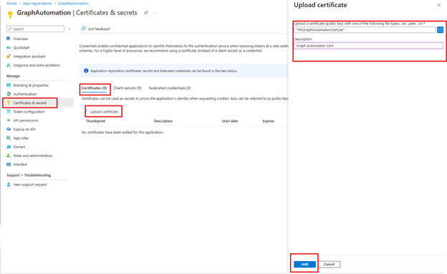The image size is (447, 274).
Task: Collapse the sidebar with double chevron
Action: tap(69, 29)
